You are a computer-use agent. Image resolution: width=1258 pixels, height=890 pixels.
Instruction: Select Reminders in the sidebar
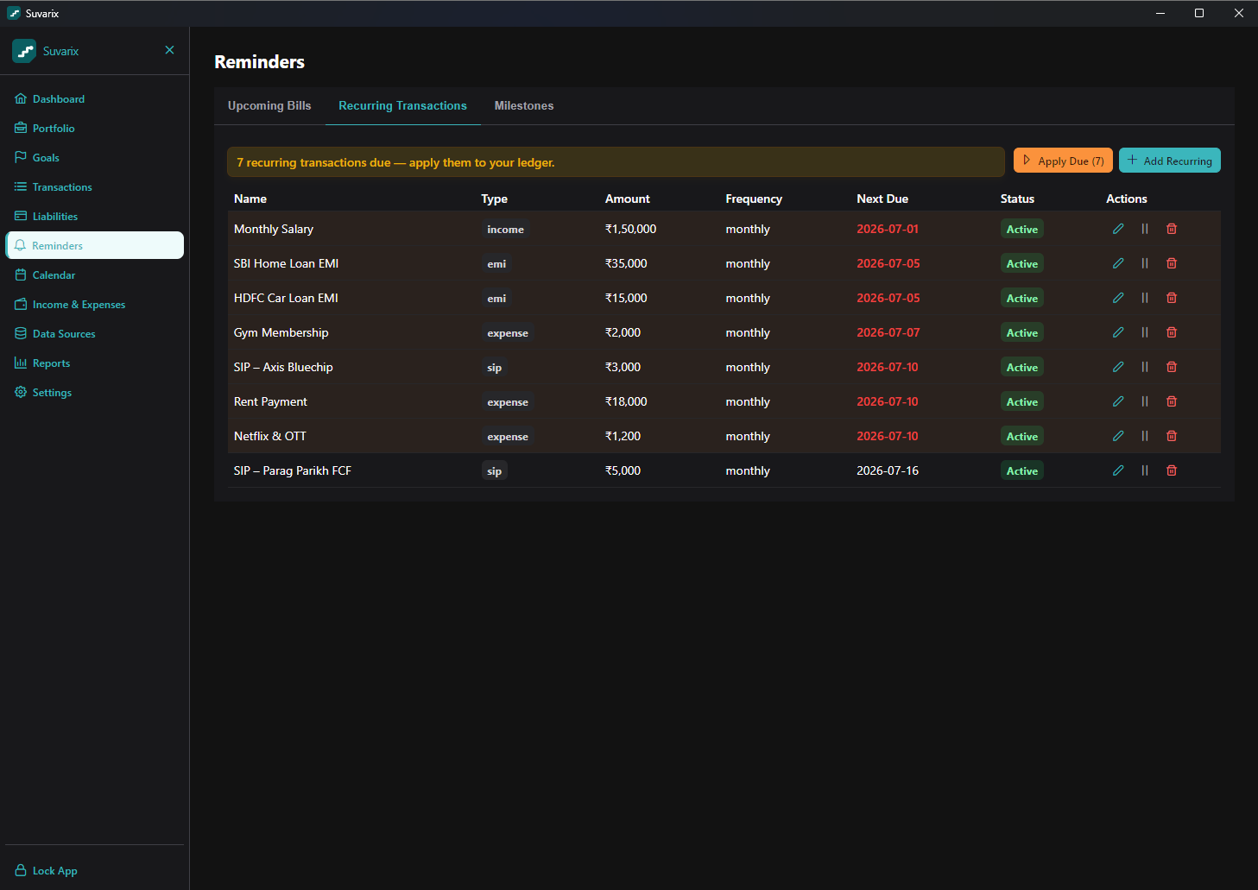94,245
